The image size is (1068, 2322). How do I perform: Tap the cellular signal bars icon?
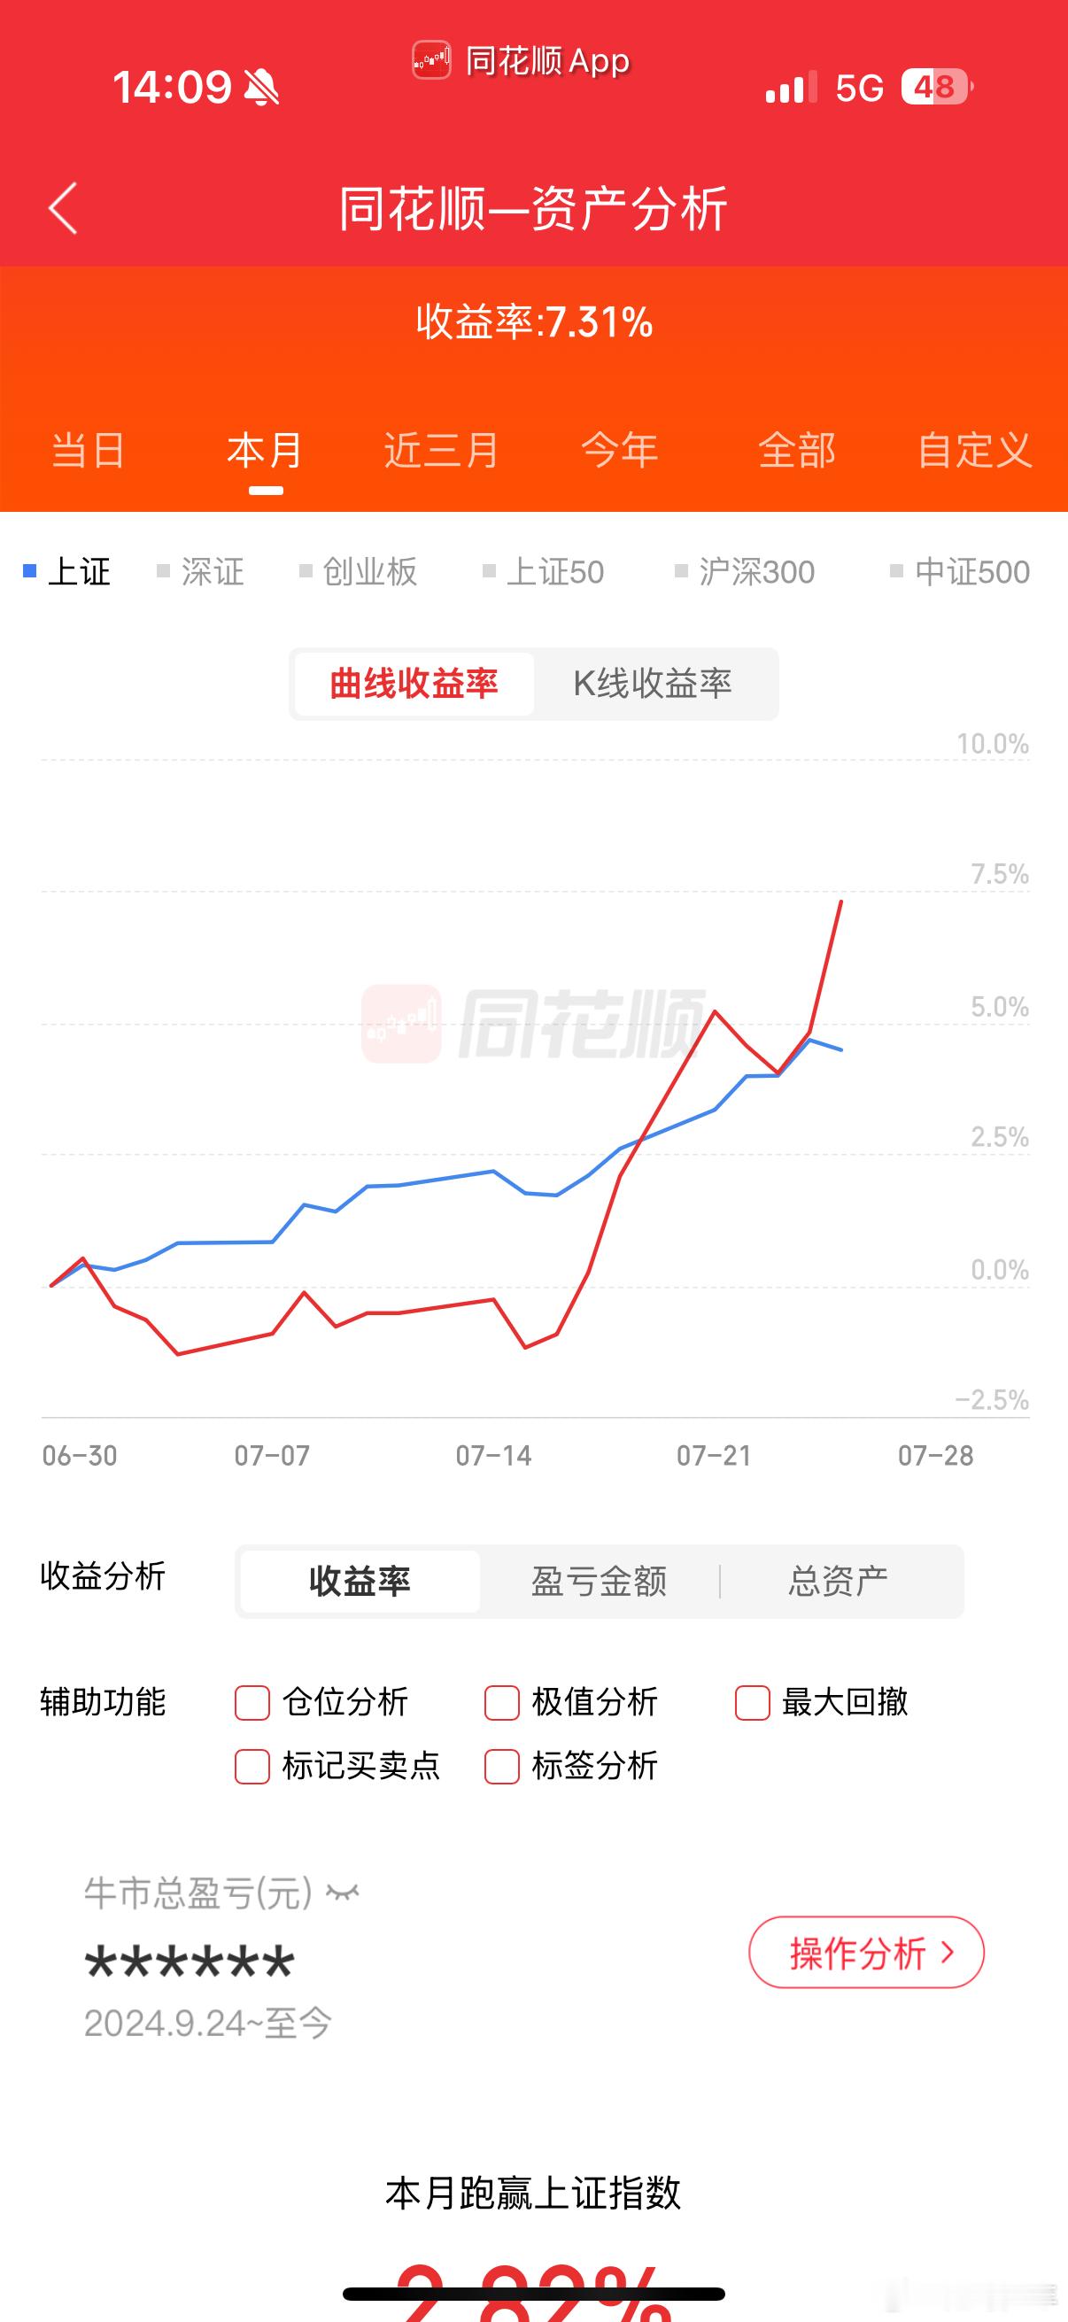coord(792,88)
